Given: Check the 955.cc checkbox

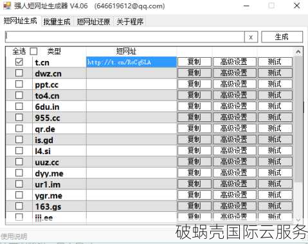Looking at the screenshot, I should [x=19, y=118].
